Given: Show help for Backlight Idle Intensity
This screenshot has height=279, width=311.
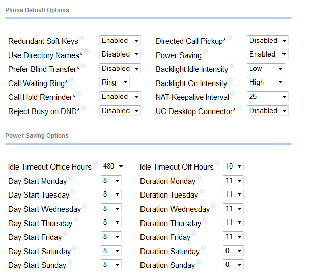Looking at the screenshot, I should pyautogui.click(x=232, y=66).
